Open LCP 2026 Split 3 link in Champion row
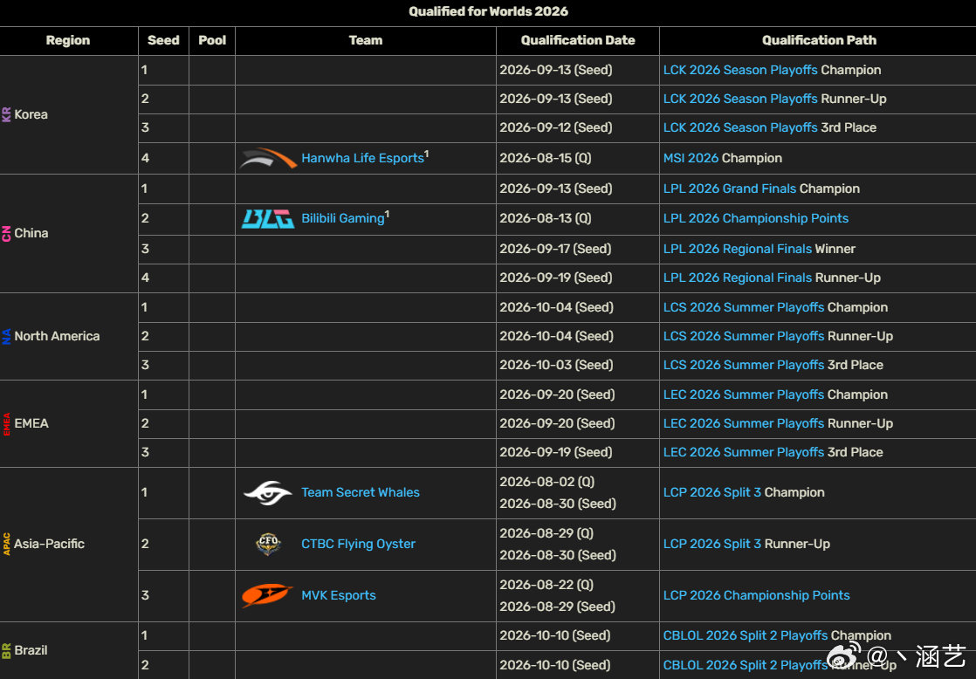 (x=712, y=492)
